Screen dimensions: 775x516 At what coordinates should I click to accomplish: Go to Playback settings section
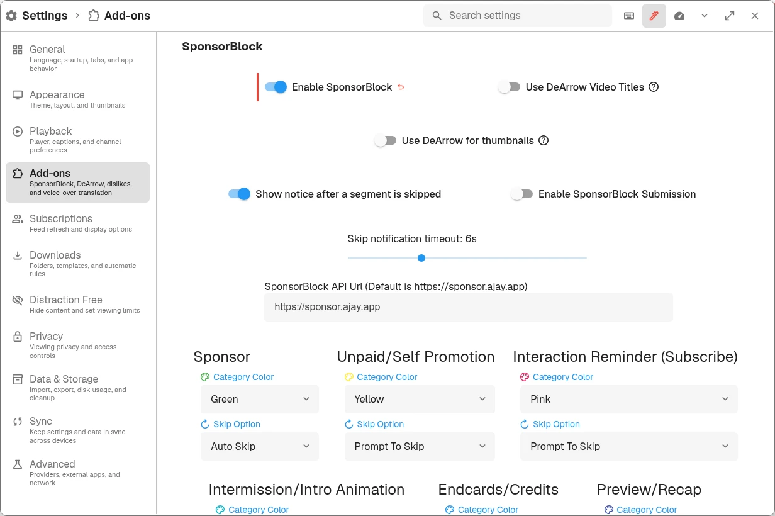(x=78, y=140)
